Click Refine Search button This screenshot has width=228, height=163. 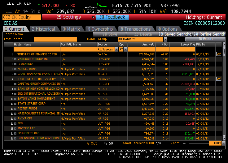209,34
